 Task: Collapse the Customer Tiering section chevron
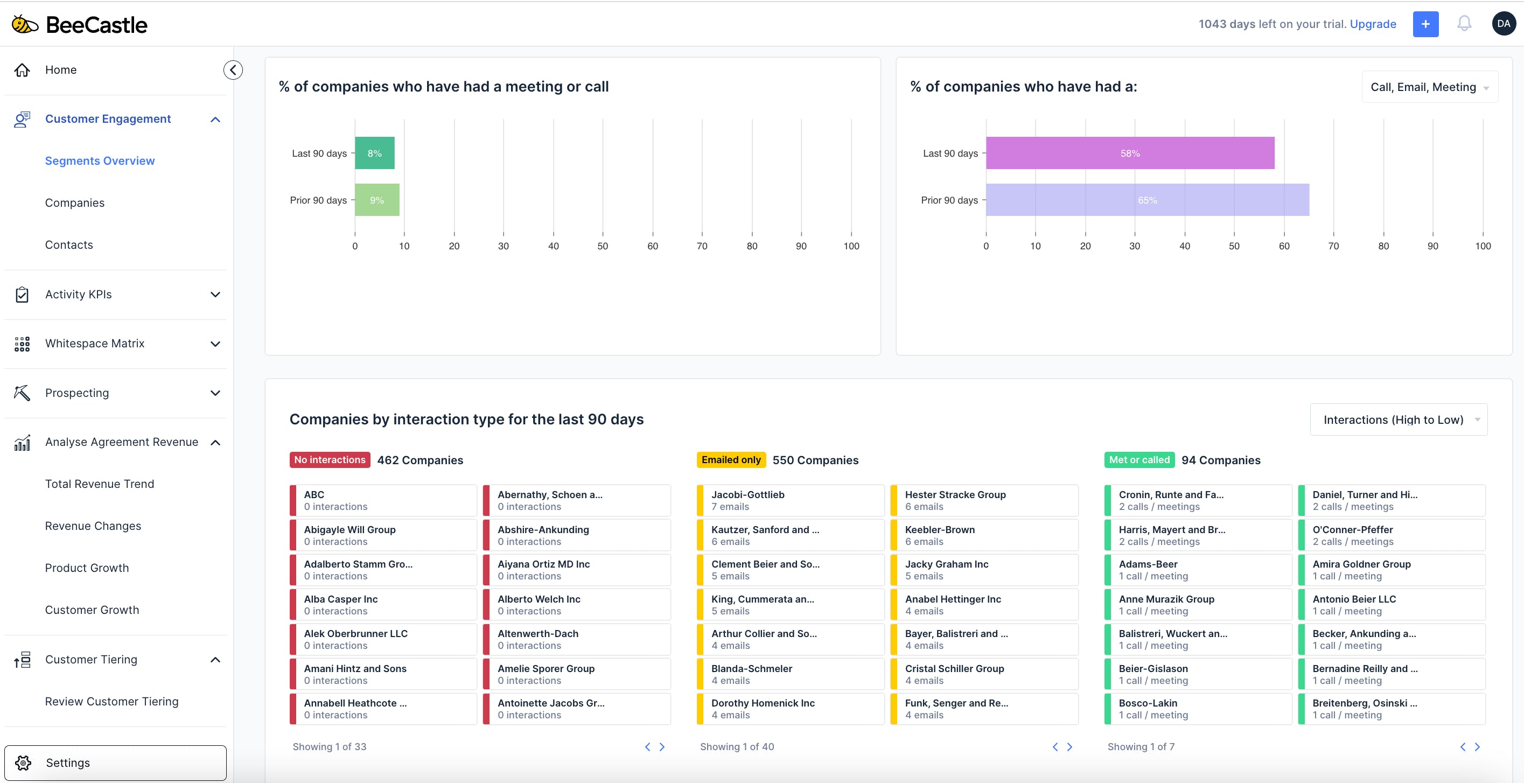tap(215, 659)
